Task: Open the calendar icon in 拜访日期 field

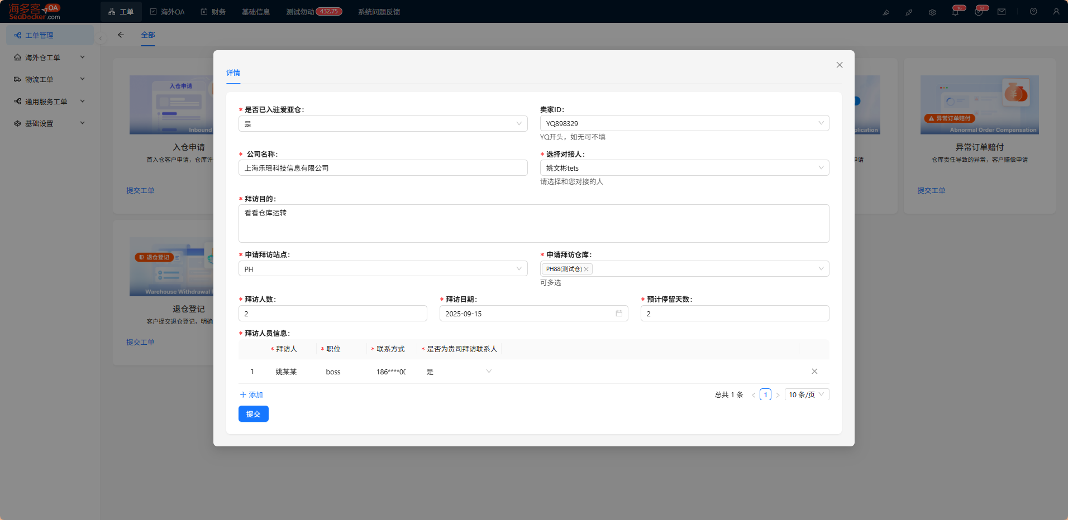Action: click(x=619, y=314)
